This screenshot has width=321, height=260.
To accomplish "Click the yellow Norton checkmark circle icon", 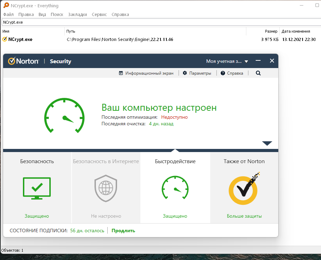I will [244, 188].
